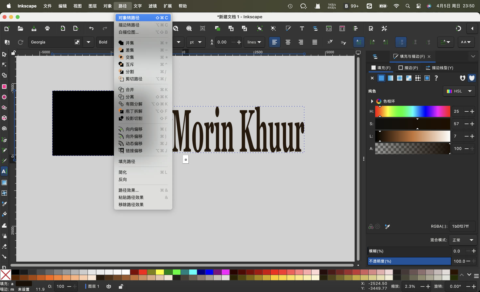Choose flat color fill type
Viewport: 480px width, 292px height.
pyautogui.click(x=381, y=78)
